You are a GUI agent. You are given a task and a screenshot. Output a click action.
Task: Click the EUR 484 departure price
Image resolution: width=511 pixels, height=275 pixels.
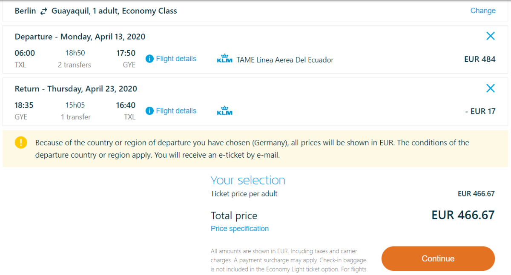479,60
